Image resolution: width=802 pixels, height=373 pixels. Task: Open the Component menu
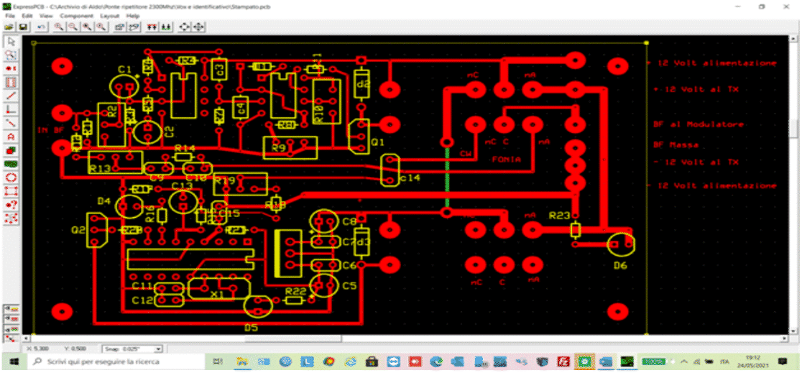pos(76,16)
